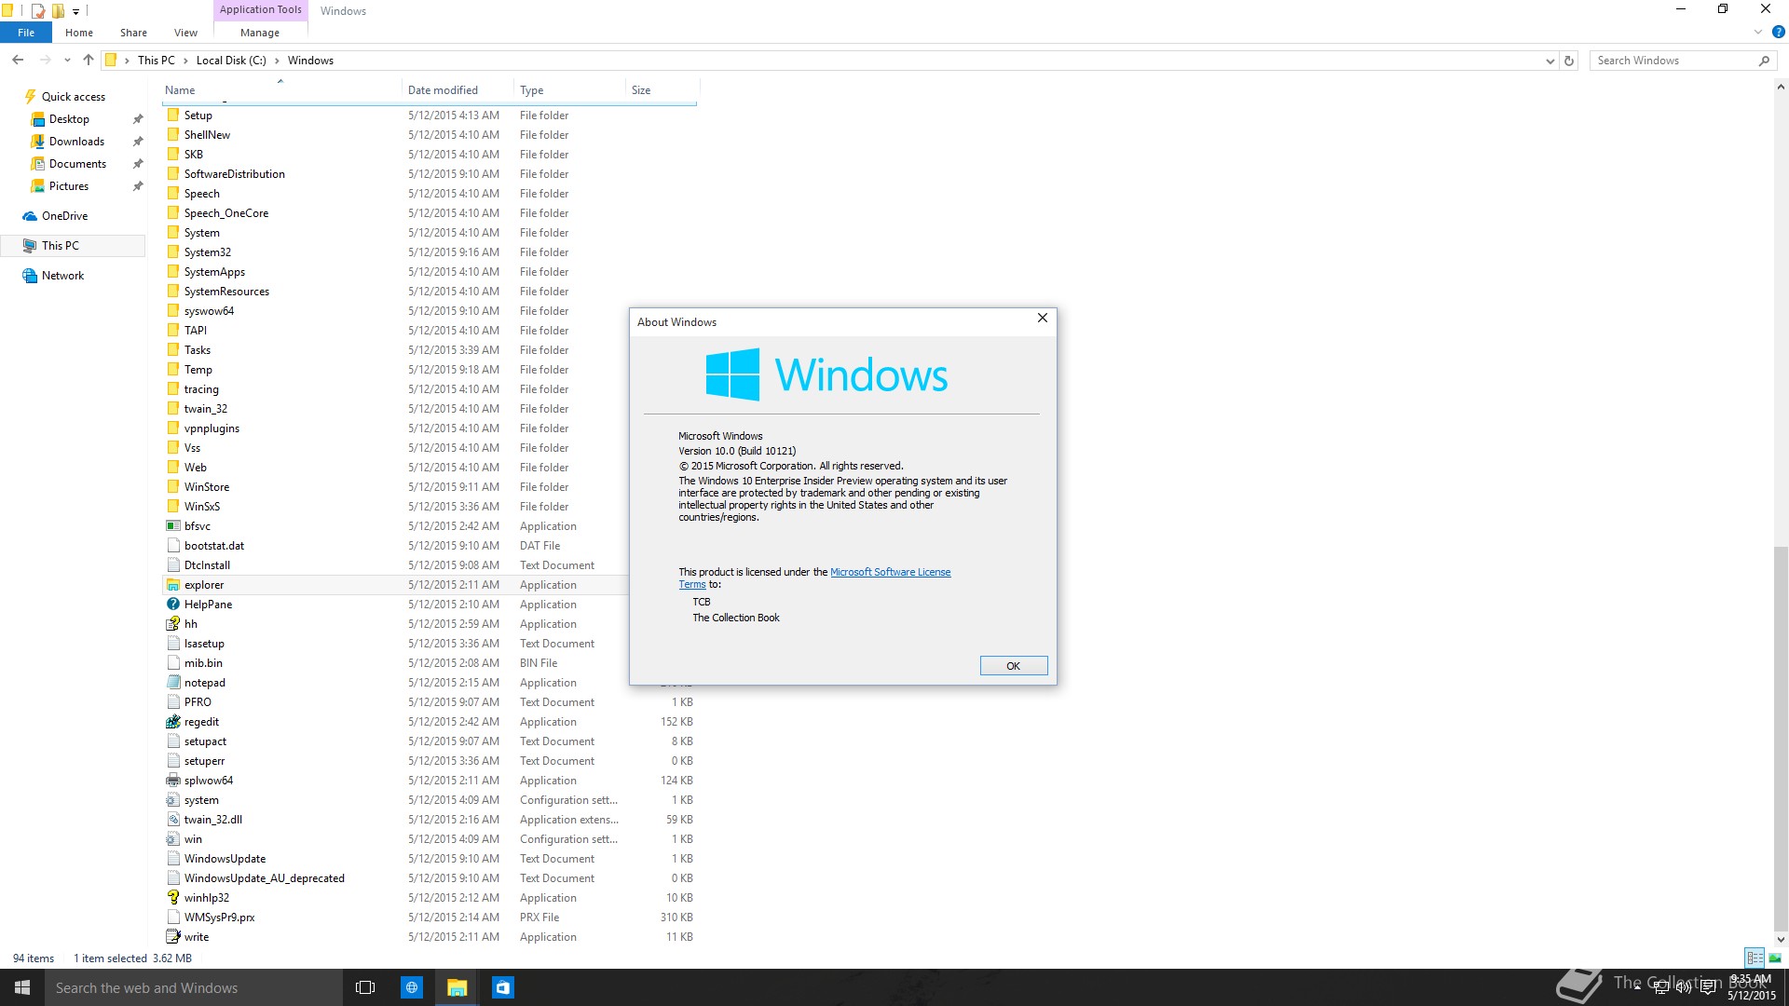Click the search magnifier icon
The height and width of the screenshot is (1006, 1789).
[1764, 61]
